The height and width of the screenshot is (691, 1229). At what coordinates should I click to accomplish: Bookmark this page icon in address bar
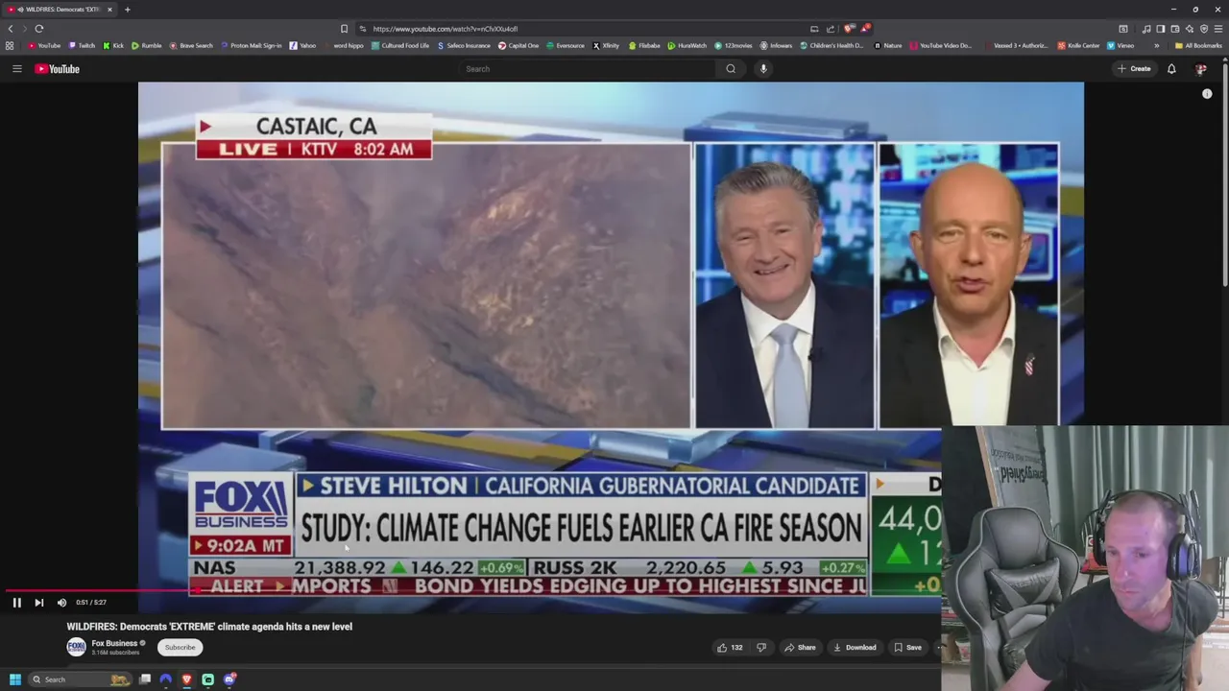click(344, 29)
